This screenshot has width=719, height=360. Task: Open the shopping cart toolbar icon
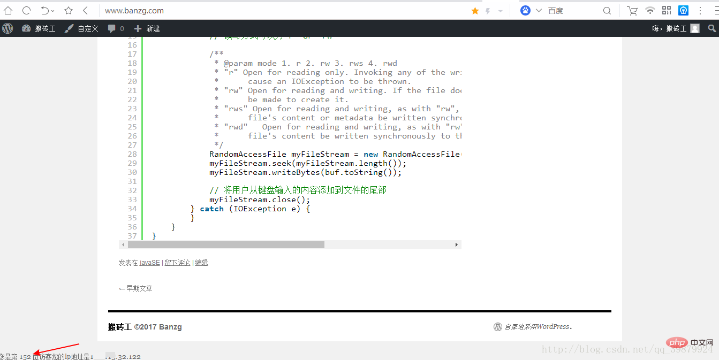click(x=632, y=10)
